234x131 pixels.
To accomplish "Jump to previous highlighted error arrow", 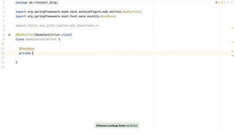I will tap(228, 3).
